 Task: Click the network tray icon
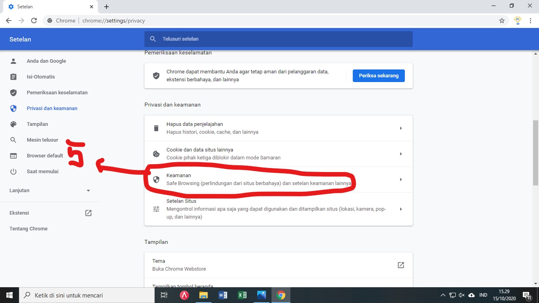point(453,295)
